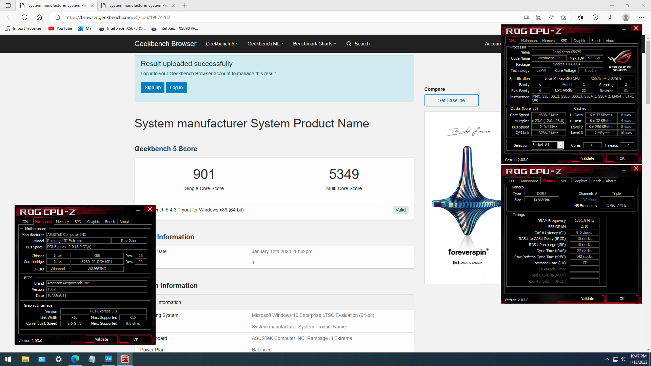This screenshot has height=366, width=651.
Task: Go to browser home page icon
Action: [x=39, y=17]
